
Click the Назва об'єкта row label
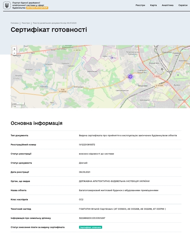pos(19,190)
